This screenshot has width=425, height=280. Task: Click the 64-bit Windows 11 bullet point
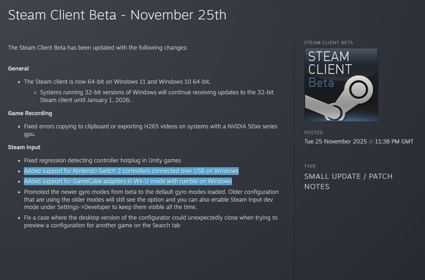(117, 81)
